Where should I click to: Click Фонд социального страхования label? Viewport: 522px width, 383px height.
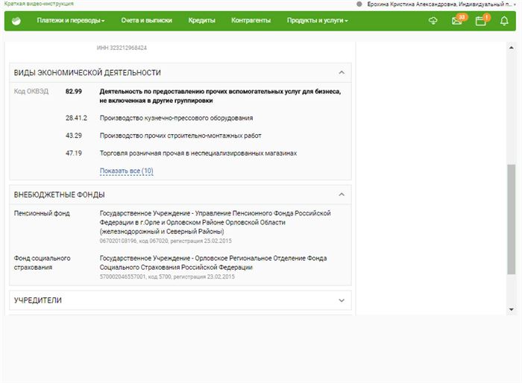[43, 263]
